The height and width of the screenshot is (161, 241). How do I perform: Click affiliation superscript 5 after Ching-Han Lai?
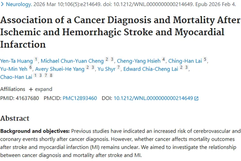tap(205, 59)
